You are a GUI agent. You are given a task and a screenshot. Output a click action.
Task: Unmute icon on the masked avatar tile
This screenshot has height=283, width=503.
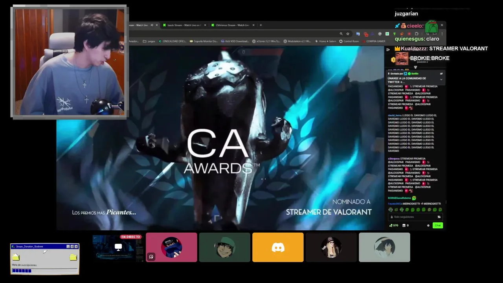click(151, 257)
